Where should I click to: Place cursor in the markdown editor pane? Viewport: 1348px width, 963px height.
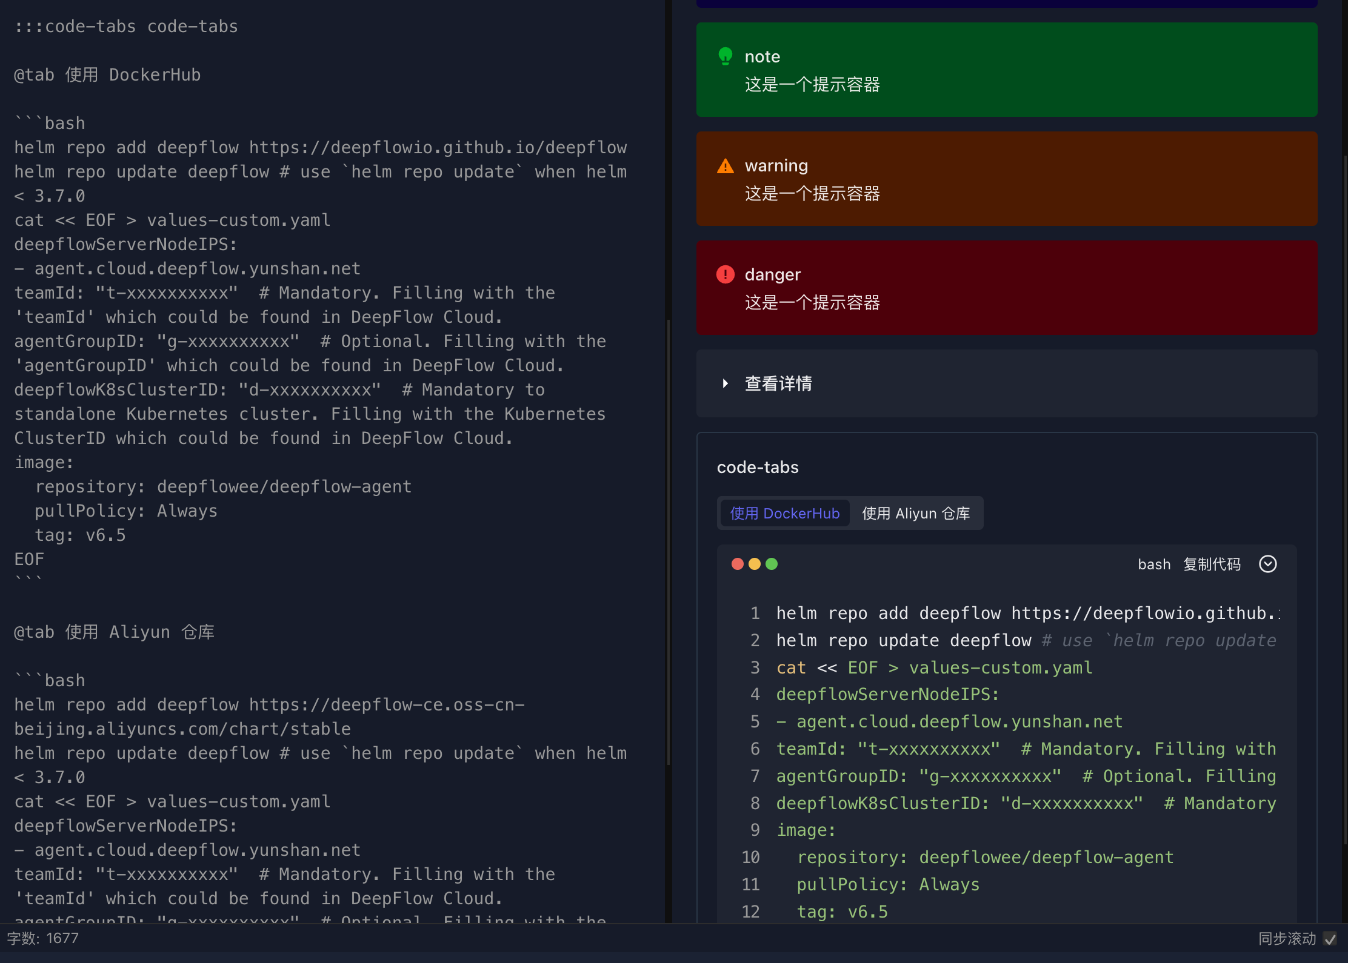pyautogui.click(x=303, y=424)
